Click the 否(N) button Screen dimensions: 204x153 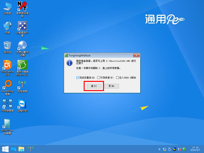pos(112,86)
